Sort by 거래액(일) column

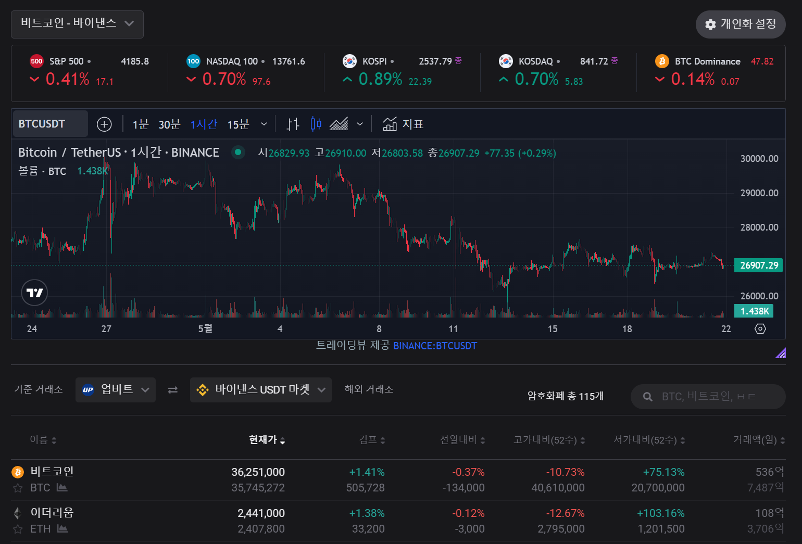point(759,440)
